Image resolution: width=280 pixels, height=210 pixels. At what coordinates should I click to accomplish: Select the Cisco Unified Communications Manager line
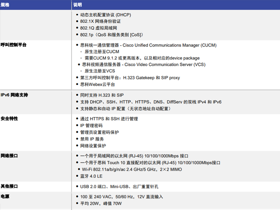(148, 45)
